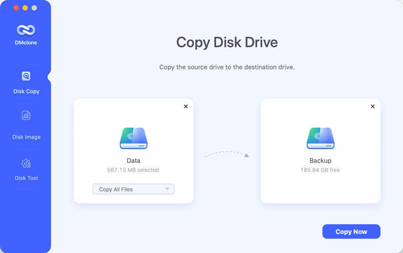Switch to Disk Copy tab label

tap(26, 91)
